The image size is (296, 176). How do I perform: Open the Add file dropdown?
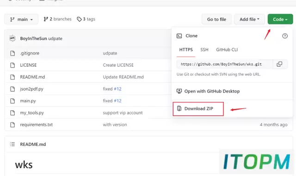tap(249, 19)
